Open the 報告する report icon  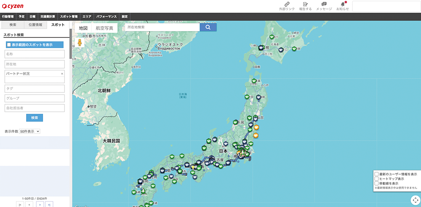(305, 4)
